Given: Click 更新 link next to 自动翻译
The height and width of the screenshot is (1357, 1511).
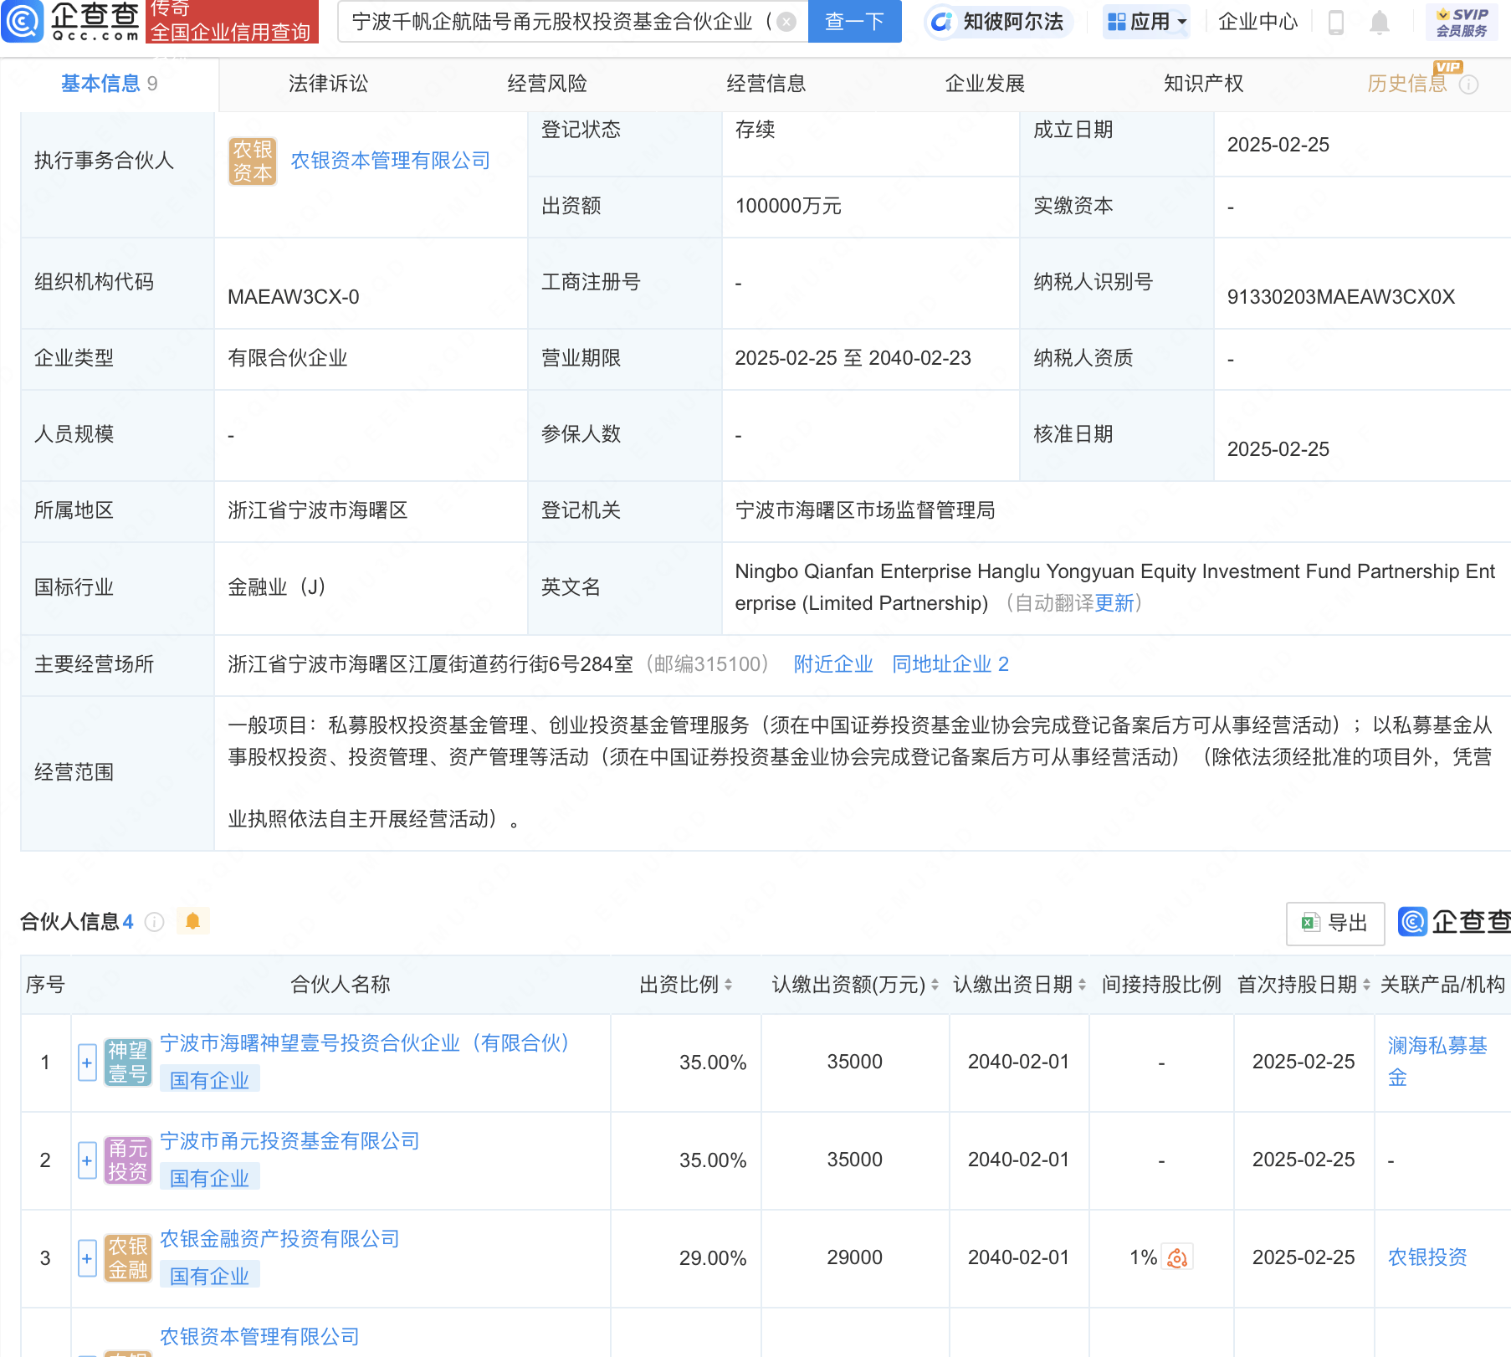Looking at the screenshot, I should click(x=1114, y=603).
